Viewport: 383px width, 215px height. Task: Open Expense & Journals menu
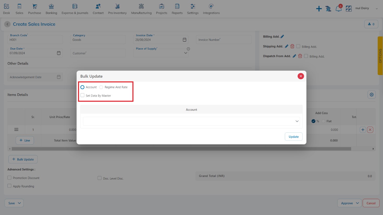click(75, 9)
